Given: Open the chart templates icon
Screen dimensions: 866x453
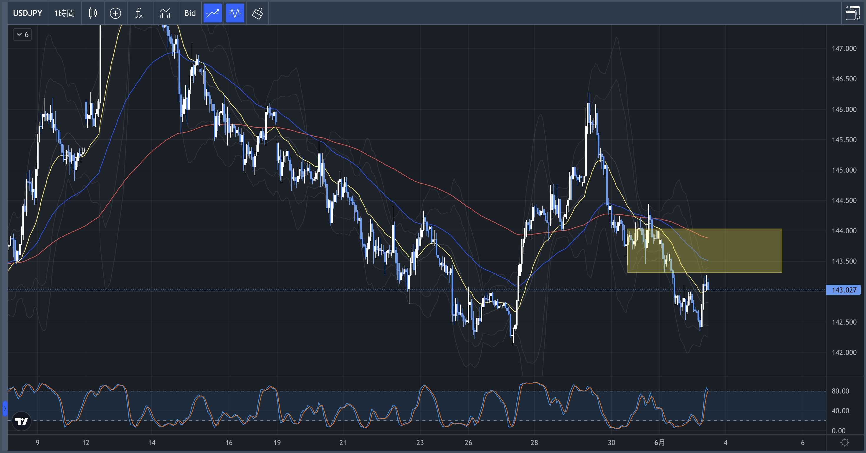Looking at the screenshot, I should click(x=165, y=13).
